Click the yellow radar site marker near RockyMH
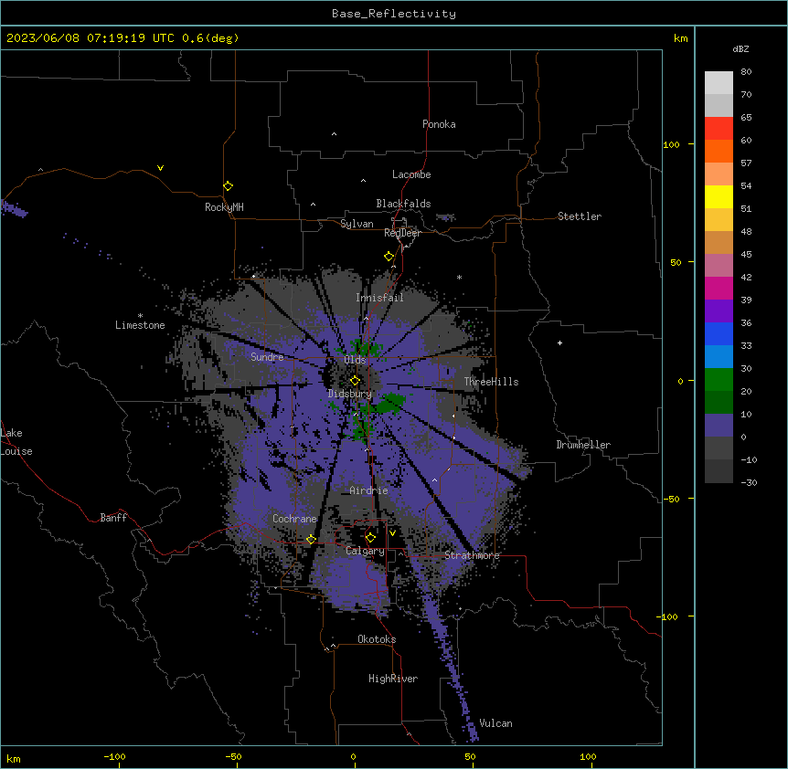Image resolution: width=788 pixels, height=769 pixels. 229,186
